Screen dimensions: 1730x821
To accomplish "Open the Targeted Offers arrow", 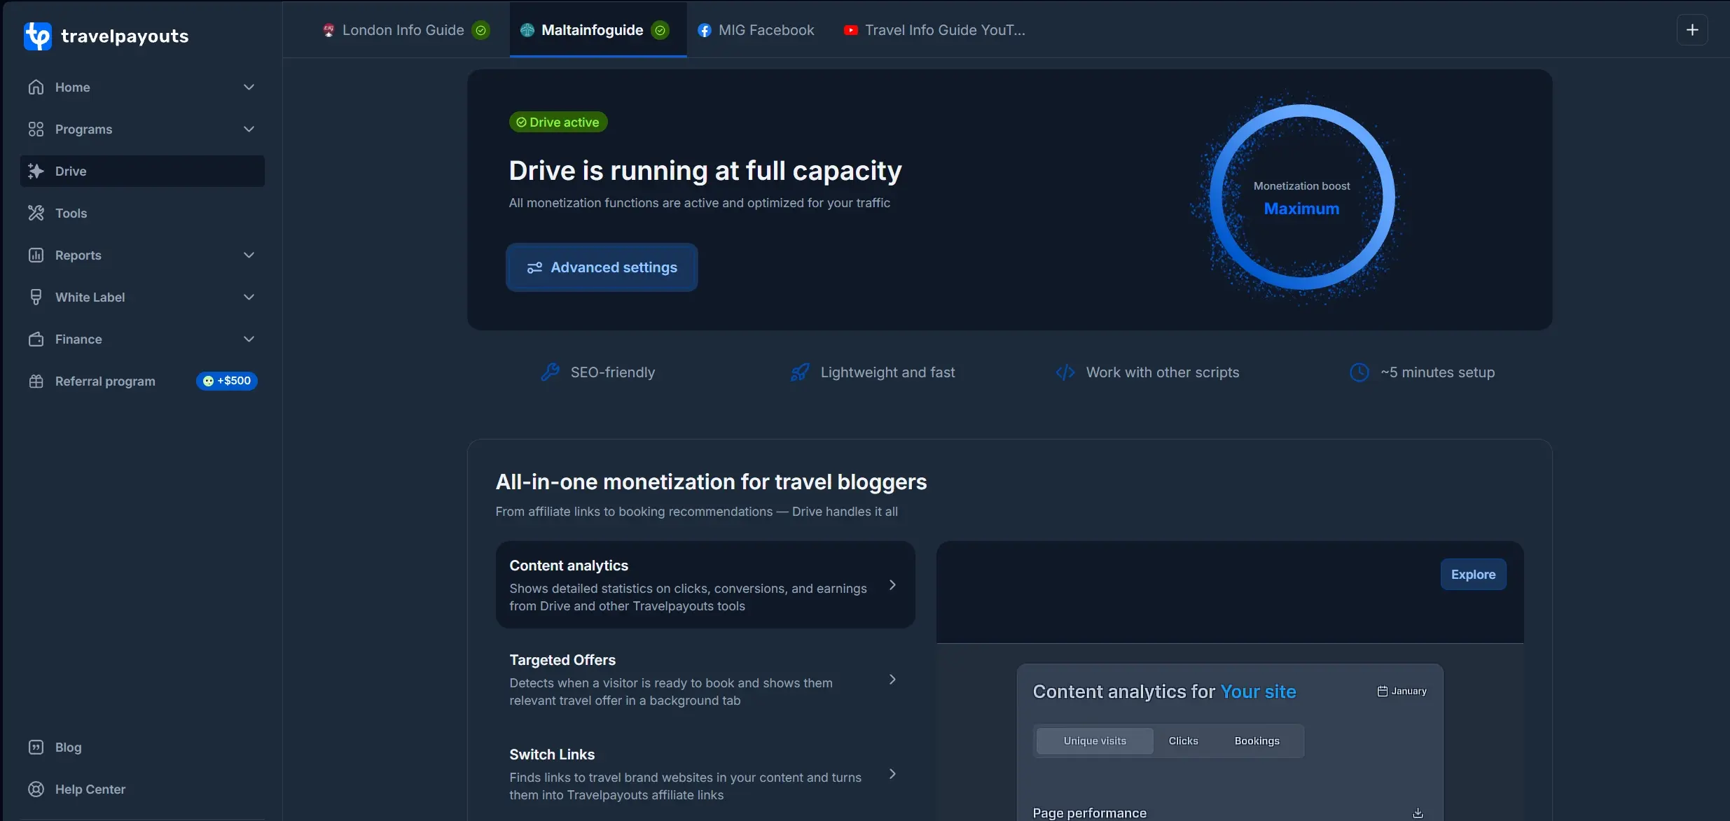I will click(x=892, y=679).
